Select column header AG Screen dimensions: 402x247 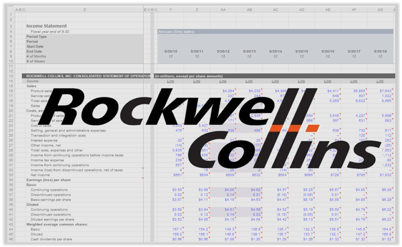click(380, 10)
